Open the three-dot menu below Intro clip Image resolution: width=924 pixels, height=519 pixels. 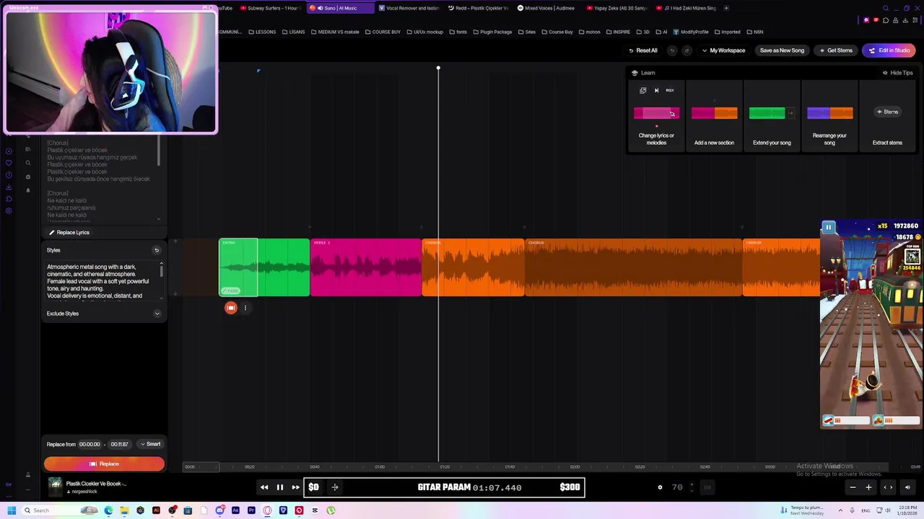click(245, 308)
